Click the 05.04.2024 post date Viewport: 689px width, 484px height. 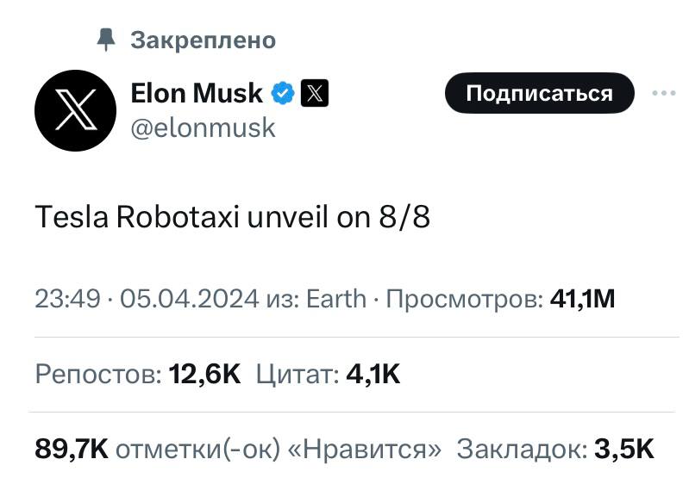(x=190, y=299)
